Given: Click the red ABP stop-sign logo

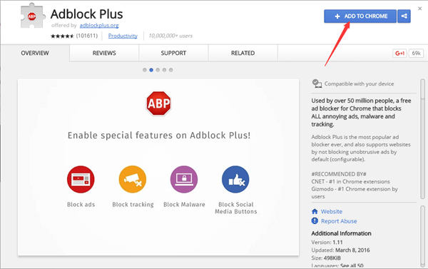Looking at the screenshot, I should [x=158, y=103].
